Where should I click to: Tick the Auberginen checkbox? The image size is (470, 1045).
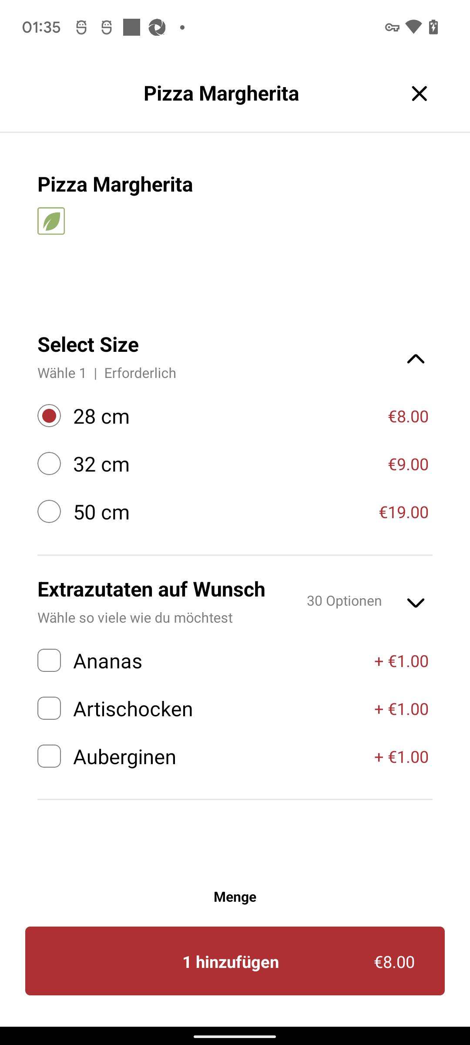tap(49, 756)
